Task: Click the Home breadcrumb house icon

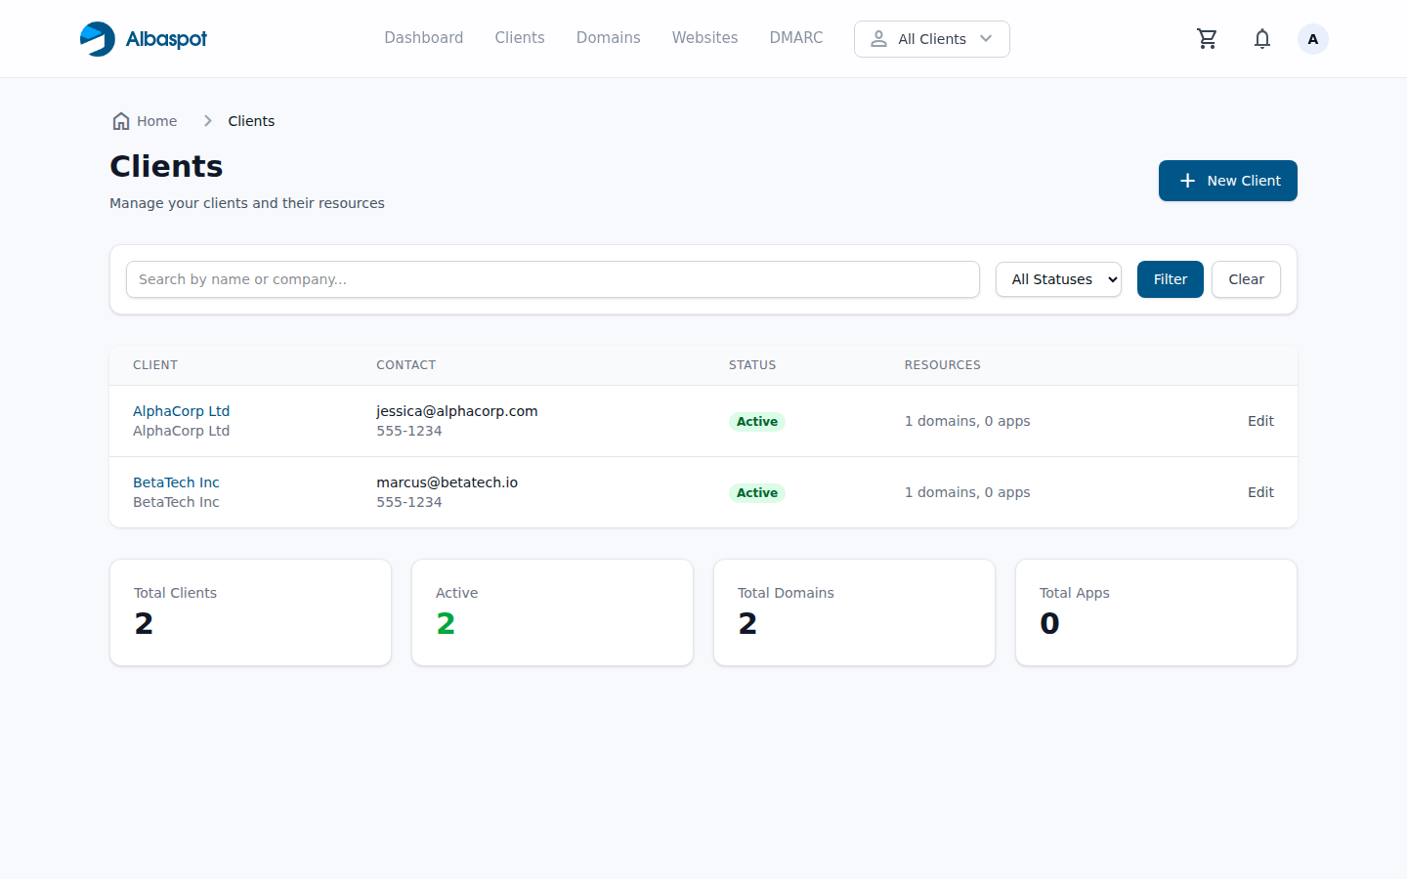Action: 121,121
